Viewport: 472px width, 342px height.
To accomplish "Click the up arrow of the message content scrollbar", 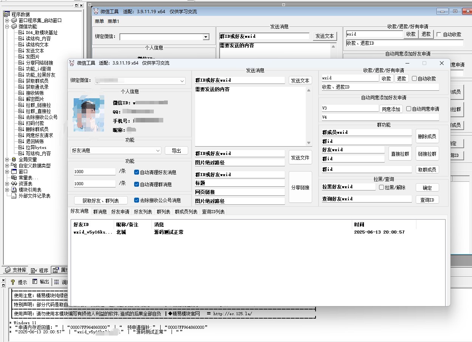I will (308, 90).
